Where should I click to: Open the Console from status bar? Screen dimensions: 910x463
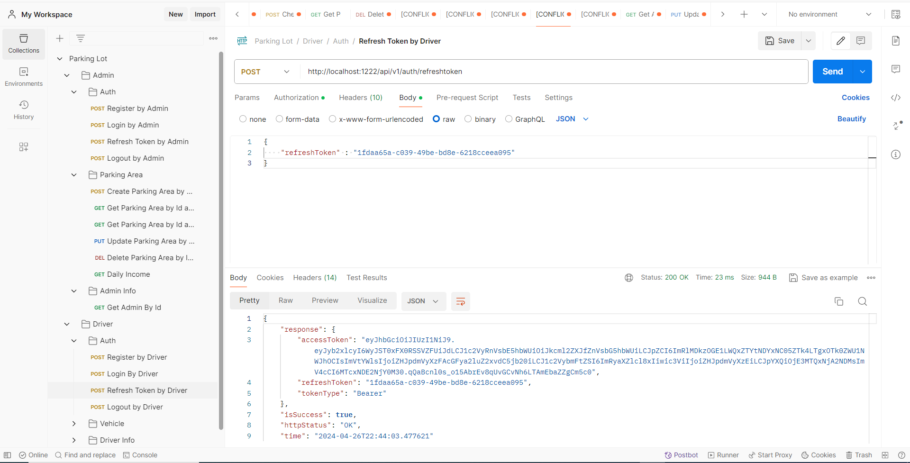[140, 455]
